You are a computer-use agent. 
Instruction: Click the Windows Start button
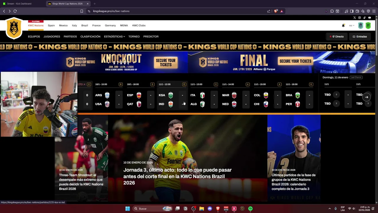pos(128,209)
